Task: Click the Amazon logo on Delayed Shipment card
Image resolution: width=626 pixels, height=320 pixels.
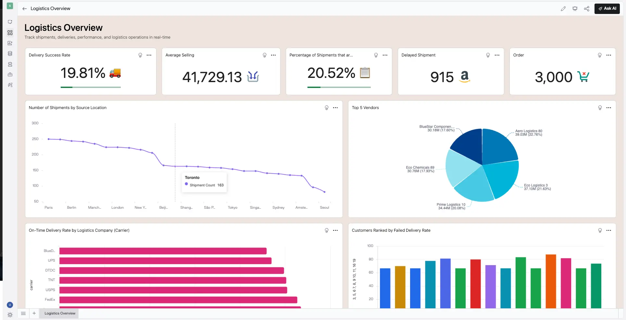Action: [465, 77]
